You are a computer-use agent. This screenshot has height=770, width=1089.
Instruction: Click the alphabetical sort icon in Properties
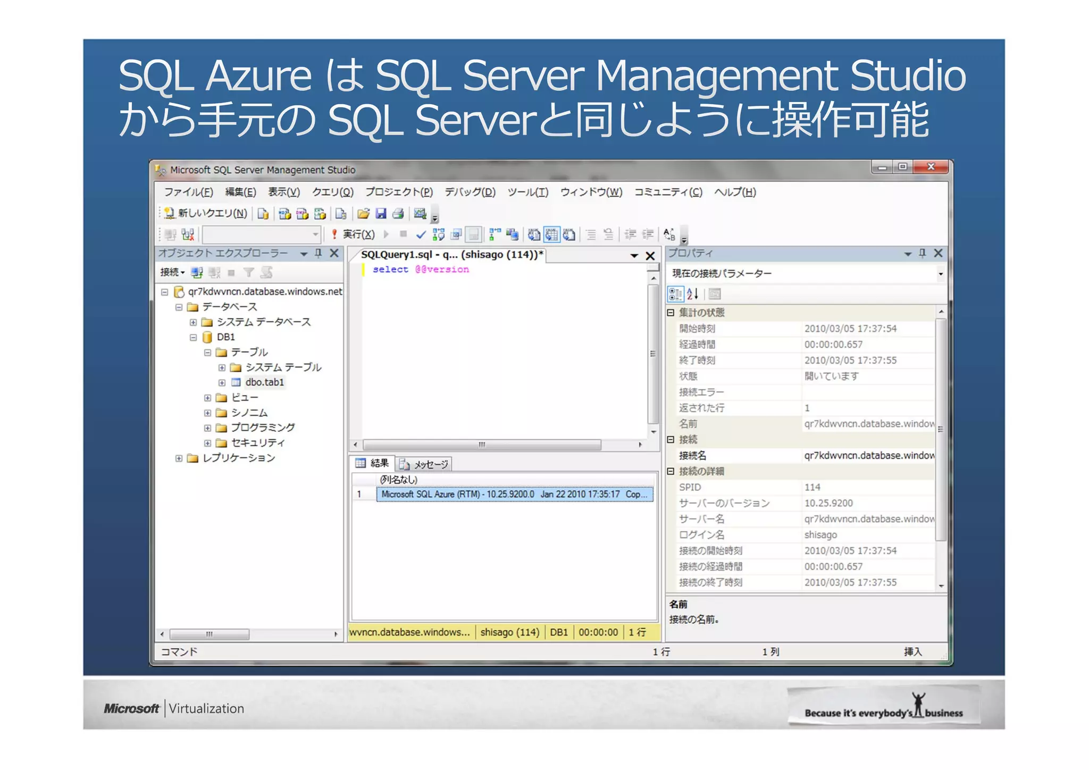(692, 294)
